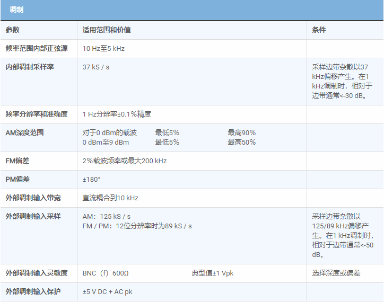Click the 直流耦合到10 kHz value
The height and width of the screenshot is (302, 384).
pos(110,198)
